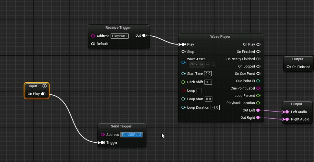Screen dimensions: 314x162
Task: Click the Output Left Audio input pin
Action: [x=287, y=112]
